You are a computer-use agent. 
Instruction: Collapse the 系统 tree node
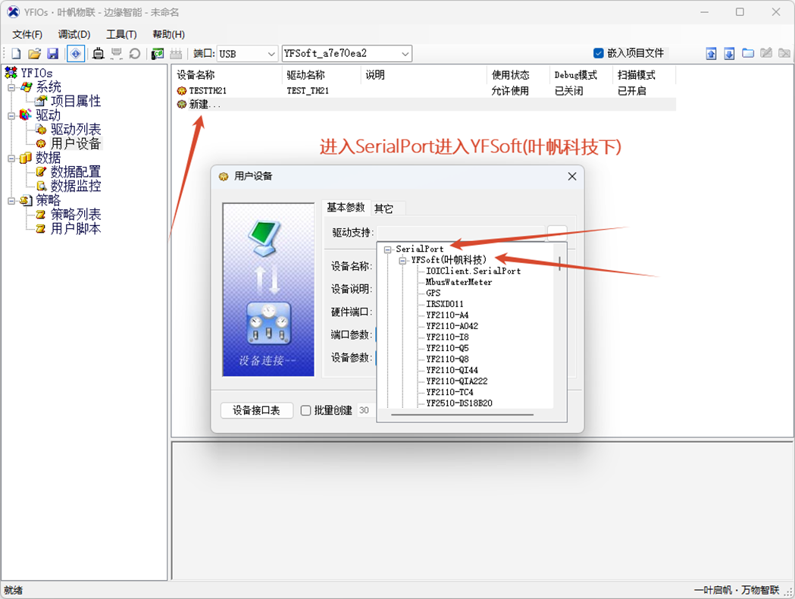point(11,87)
